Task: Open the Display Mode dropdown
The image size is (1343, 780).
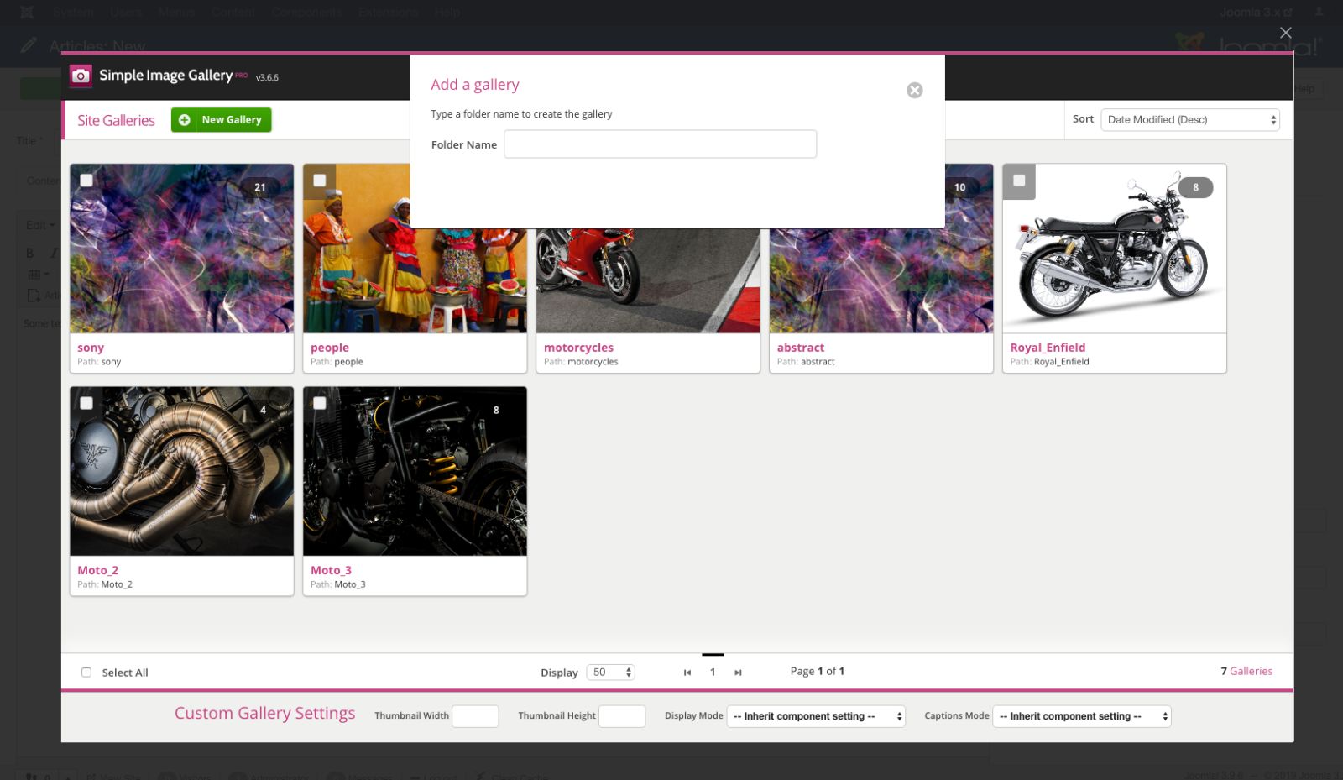Action: pos(816,716)
